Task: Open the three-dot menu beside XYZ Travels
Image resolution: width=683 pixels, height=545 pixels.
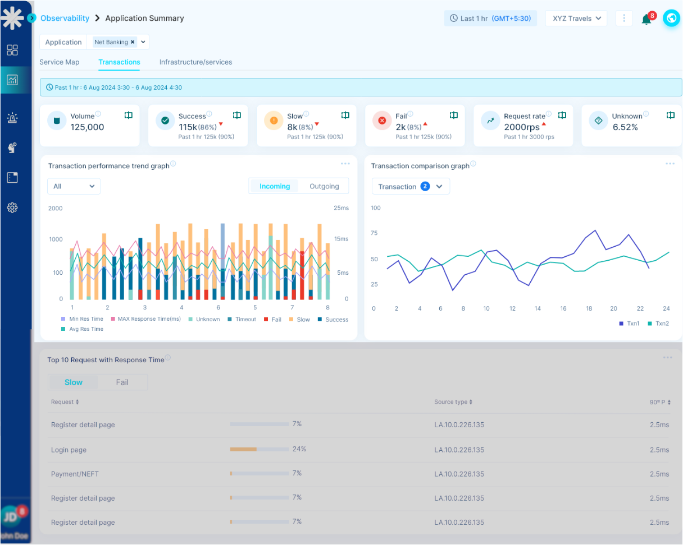Action: point(624,18)
